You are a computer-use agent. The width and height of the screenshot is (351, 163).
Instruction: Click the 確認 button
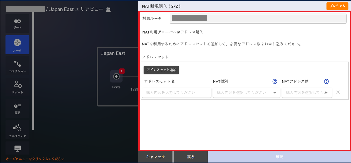[279, 157]
